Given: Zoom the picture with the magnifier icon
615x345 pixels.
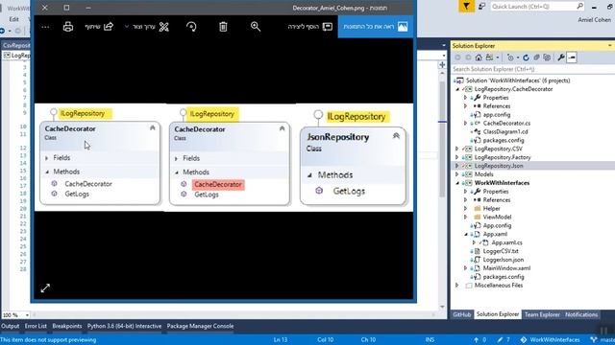Looking at the screenshot, I should click(256, 27).
